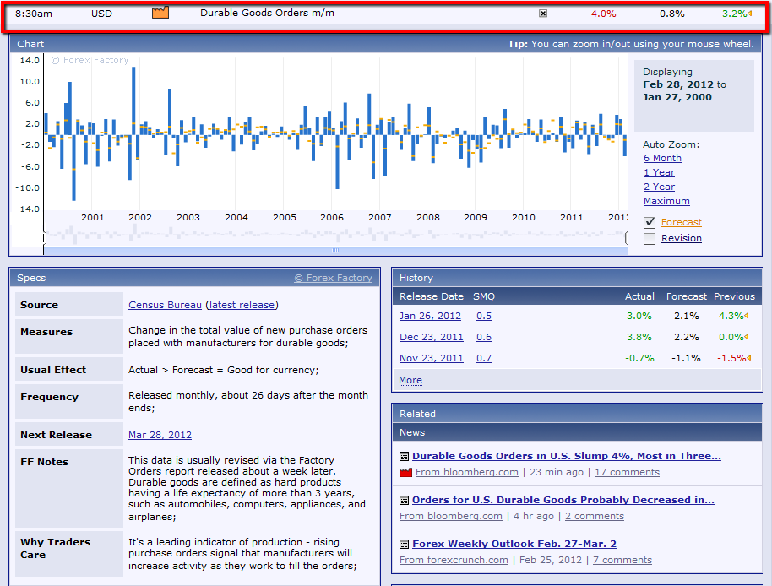Click the Previous column header in History

(x=734, y=296)
